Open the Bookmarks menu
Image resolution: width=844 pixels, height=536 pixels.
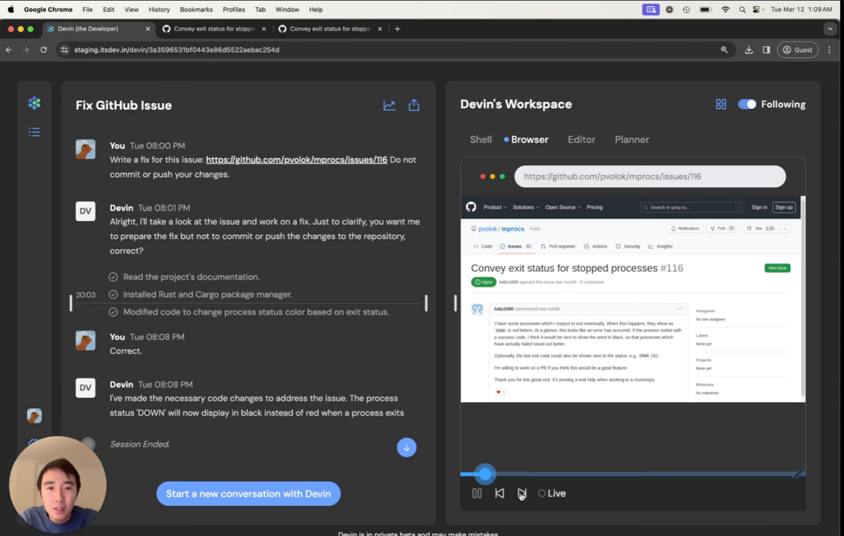tap(196, 10)
